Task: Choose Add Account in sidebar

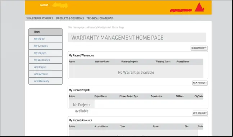Action: pos(45,74)
